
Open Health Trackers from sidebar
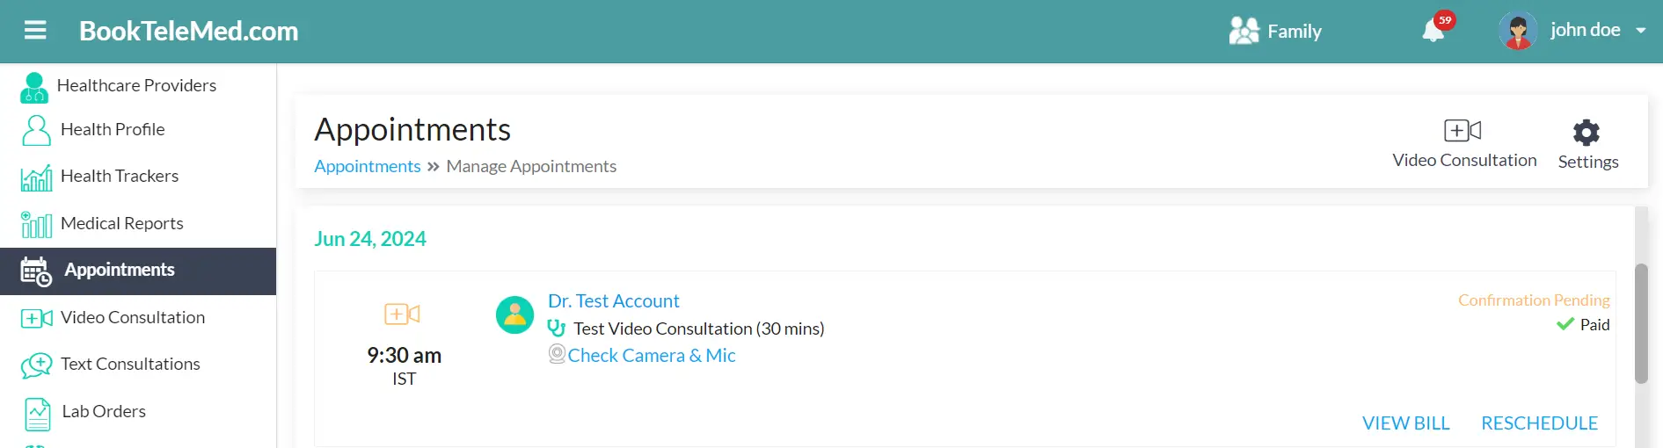pos(120,176)
